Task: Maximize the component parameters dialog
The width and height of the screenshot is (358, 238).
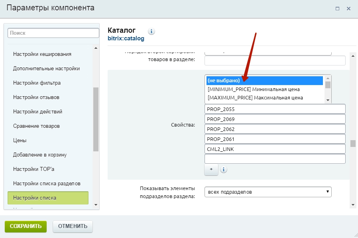Action: (x=337, y=8)
